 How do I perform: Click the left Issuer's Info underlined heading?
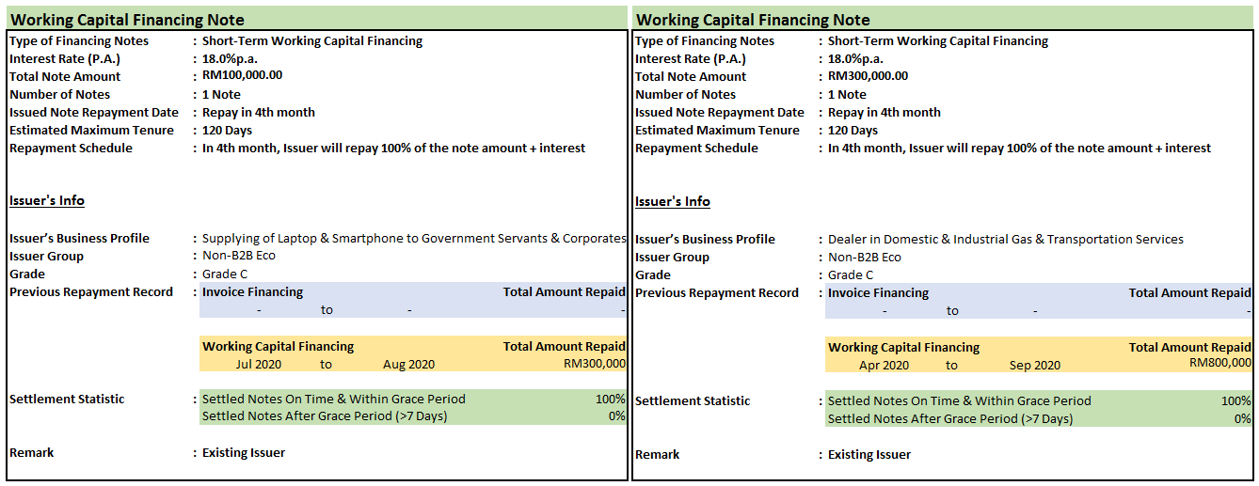click(x=47, y=201)
